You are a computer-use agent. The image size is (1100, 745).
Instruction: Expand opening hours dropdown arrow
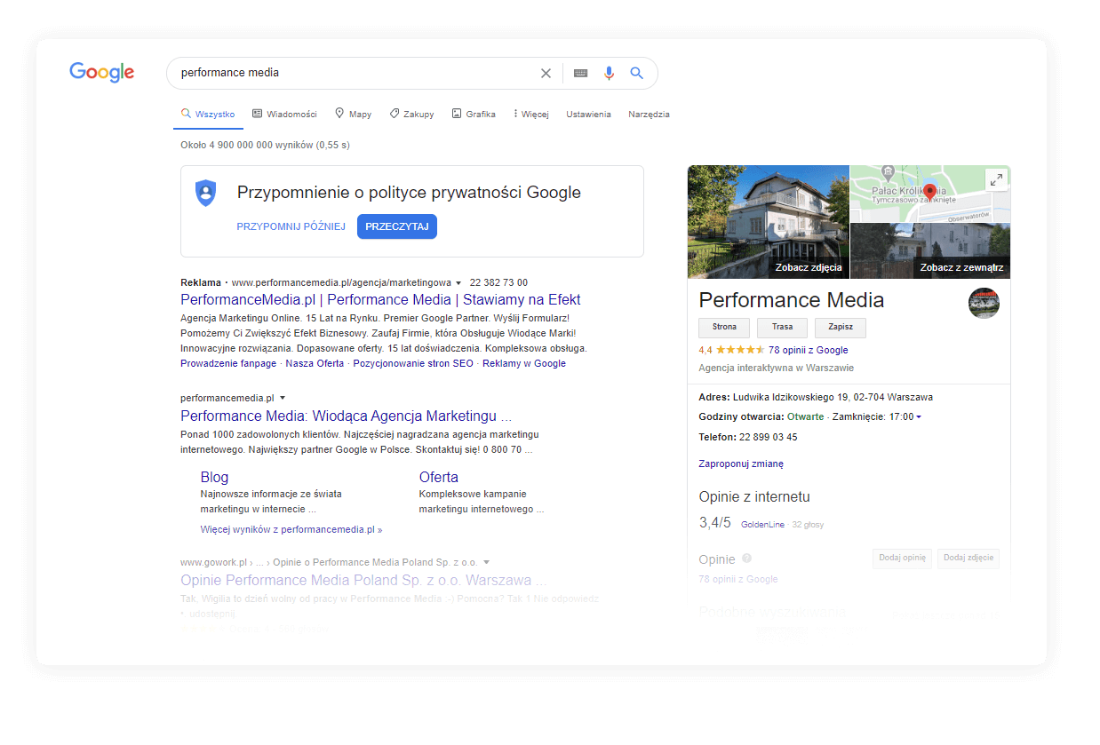(919, 417)
